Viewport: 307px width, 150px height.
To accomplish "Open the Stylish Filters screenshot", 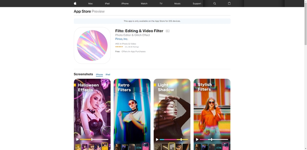I will pyautogui.click(x=212, y=114).
